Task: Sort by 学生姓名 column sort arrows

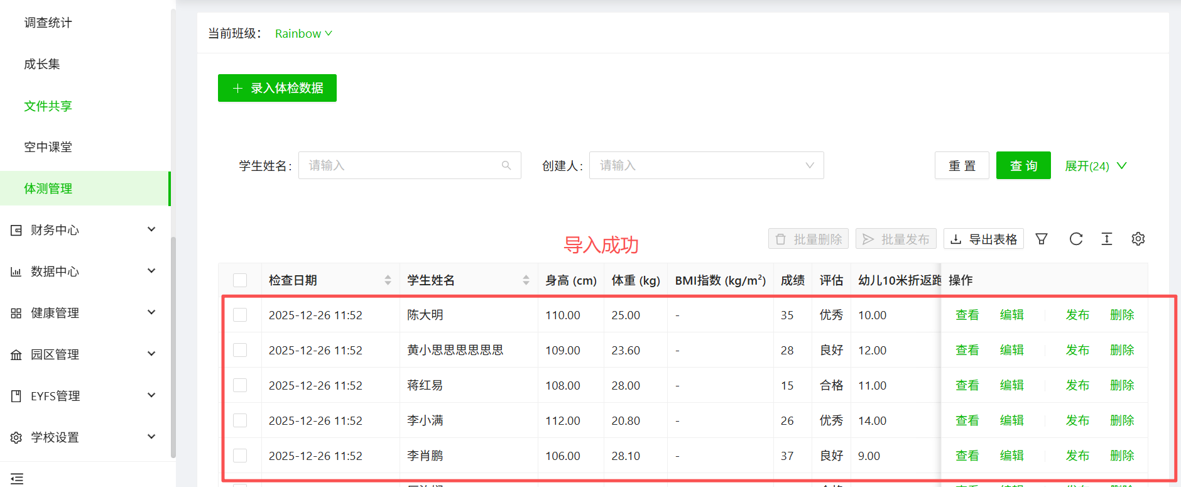Action: click(x=526, y=280)
